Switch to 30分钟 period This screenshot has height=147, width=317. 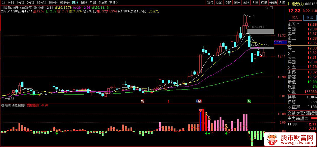click(53, 3)
